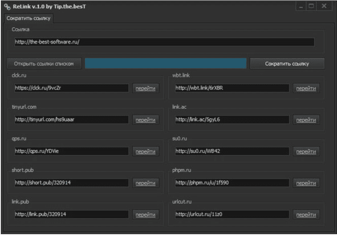The height and width of the screenshot is (235, 337).
Task: Click перейти next to link.pub link
Action: pyautogui.click(x=146, y=215)
